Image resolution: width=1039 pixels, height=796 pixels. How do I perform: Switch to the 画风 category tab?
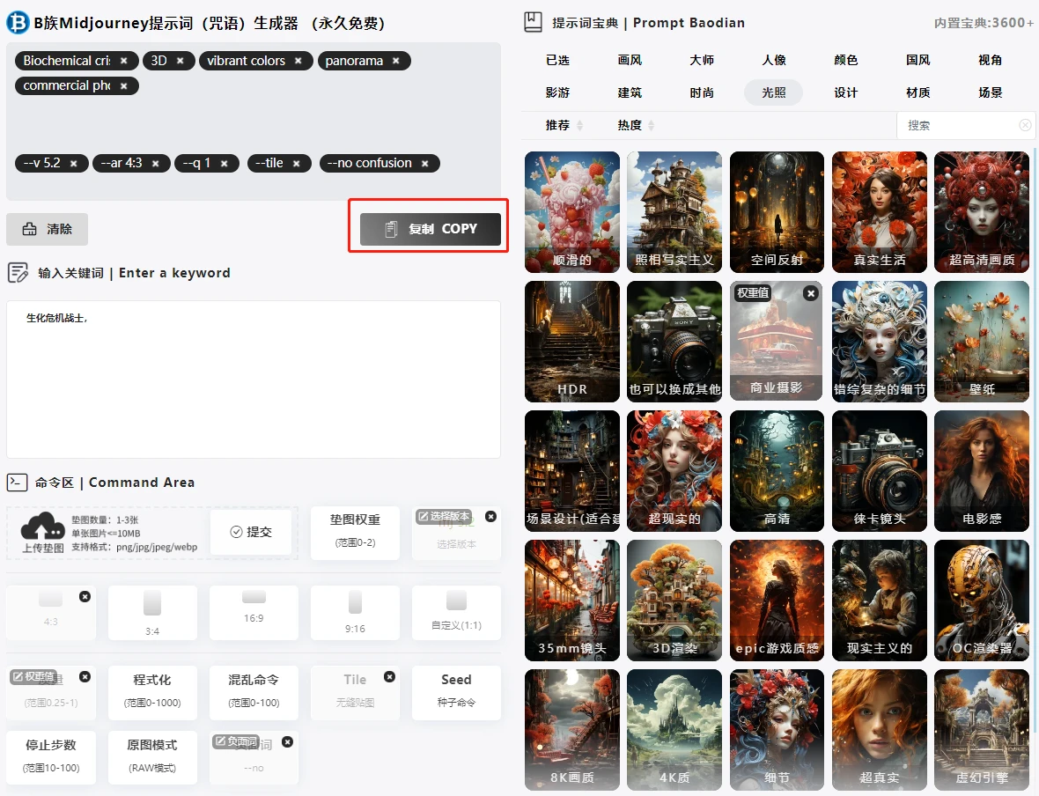tap(630, 60)
